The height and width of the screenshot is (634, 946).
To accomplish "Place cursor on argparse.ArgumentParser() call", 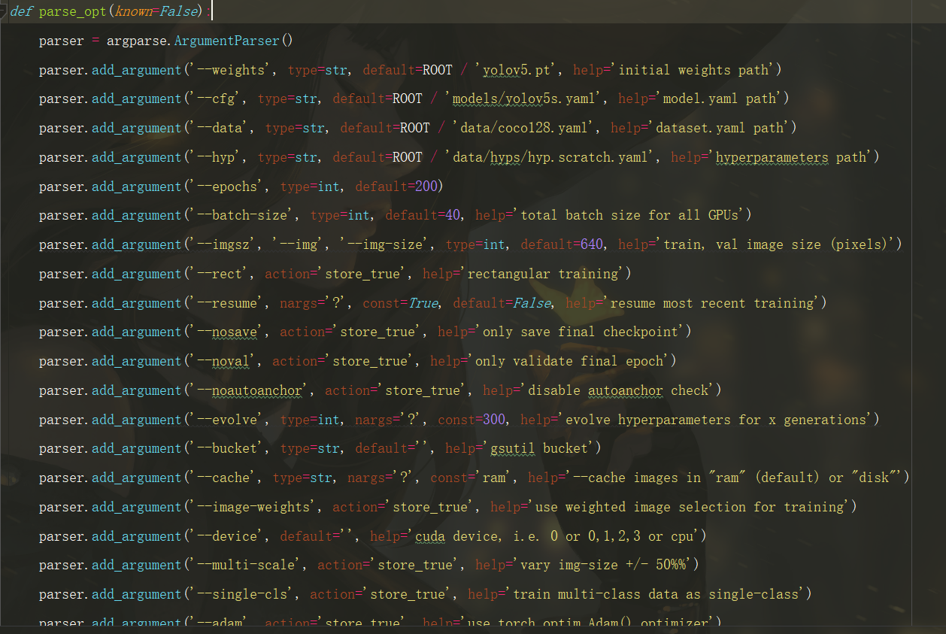I will click(199, 41).
